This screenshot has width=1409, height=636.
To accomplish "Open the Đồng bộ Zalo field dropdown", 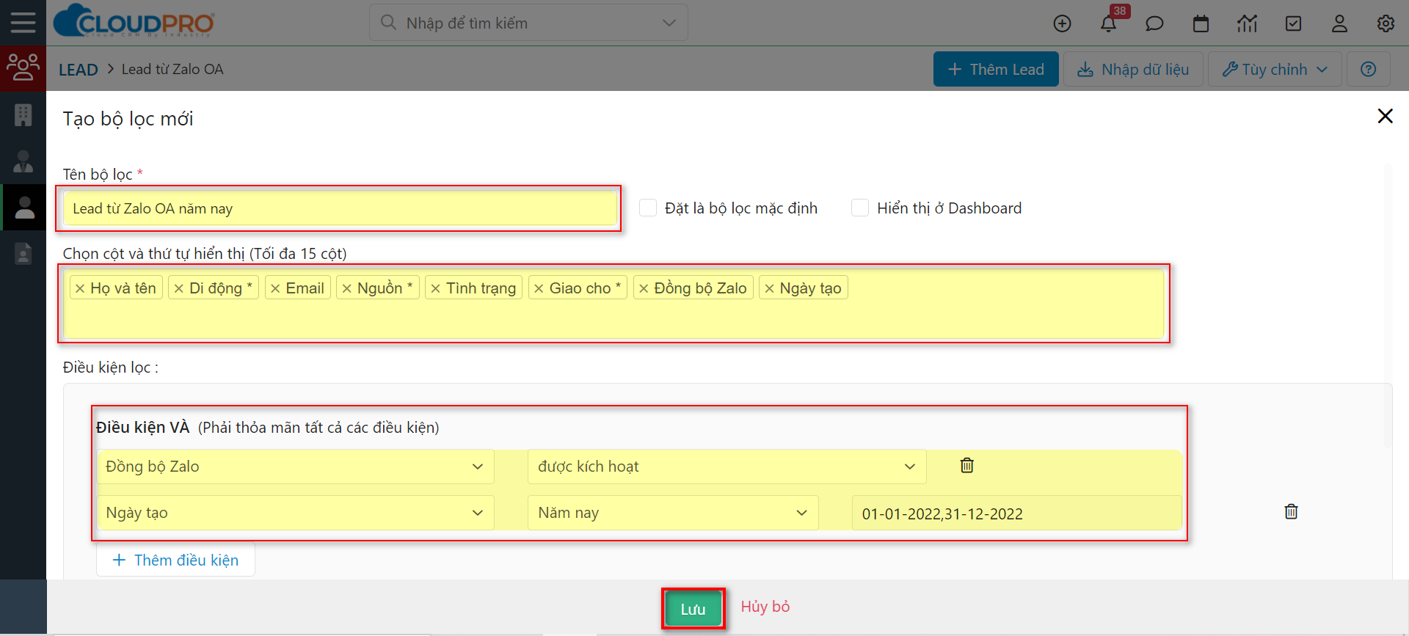I will 295,467.
